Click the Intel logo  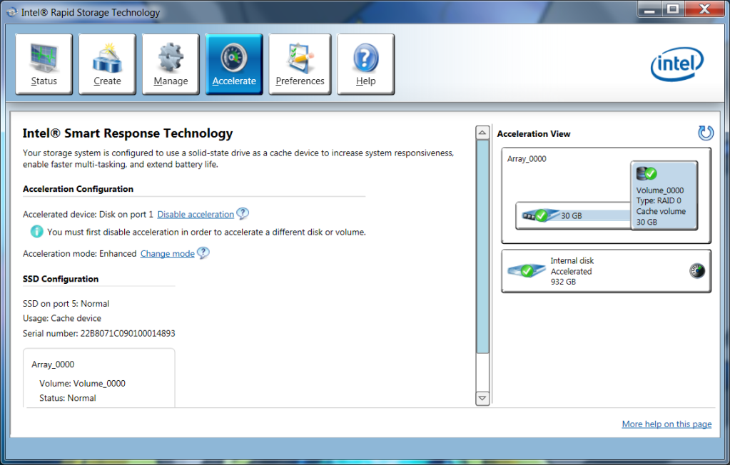(x=677, y=64)
